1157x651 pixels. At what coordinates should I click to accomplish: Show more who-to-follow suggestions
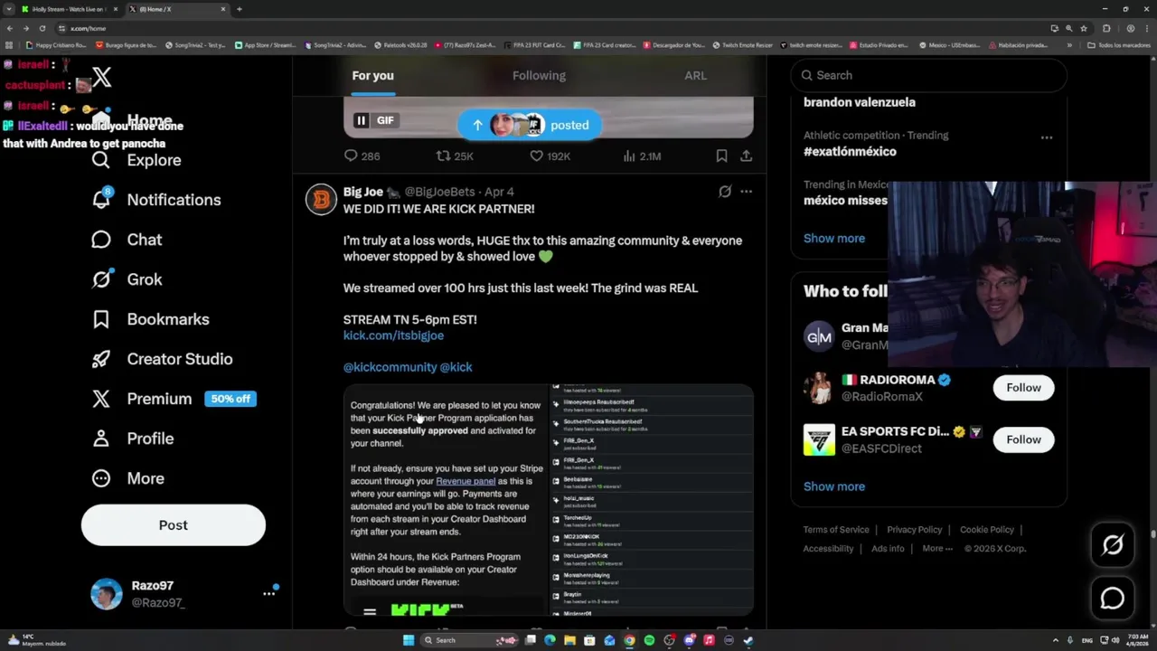coord(834,486)
